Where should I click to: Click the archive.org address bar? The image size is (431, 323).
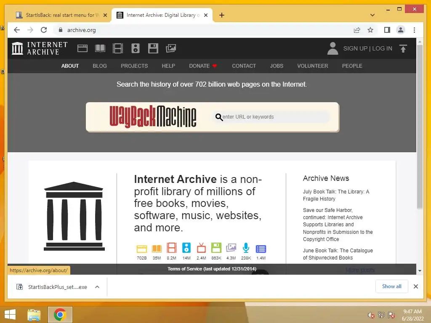click(x=203, y=30)
